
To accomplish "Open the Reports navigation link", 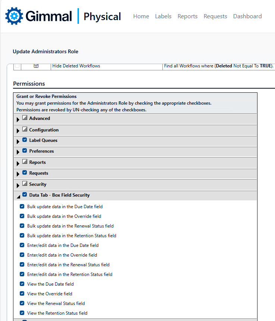I will [x=187, y=16].
